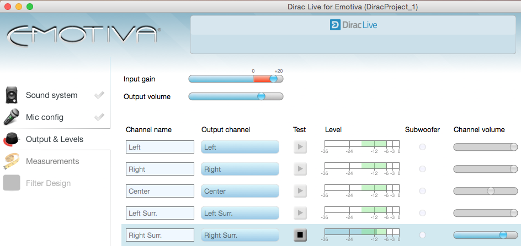Mark Center channel as subwoofer
Viewport: 521px width, 246px height.
tap(422, 191)
